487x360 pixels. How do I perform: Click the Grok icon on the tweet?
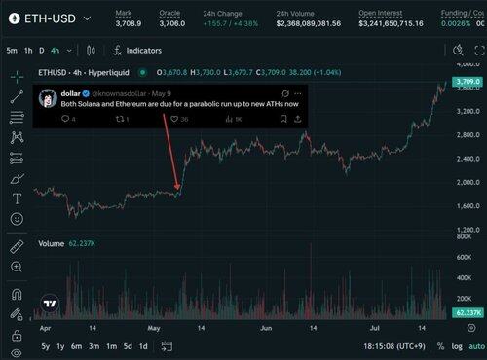click(x=285, y=93)
